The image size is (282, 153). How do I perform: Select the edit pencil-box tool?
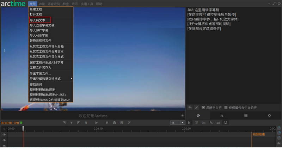point(196,123)
